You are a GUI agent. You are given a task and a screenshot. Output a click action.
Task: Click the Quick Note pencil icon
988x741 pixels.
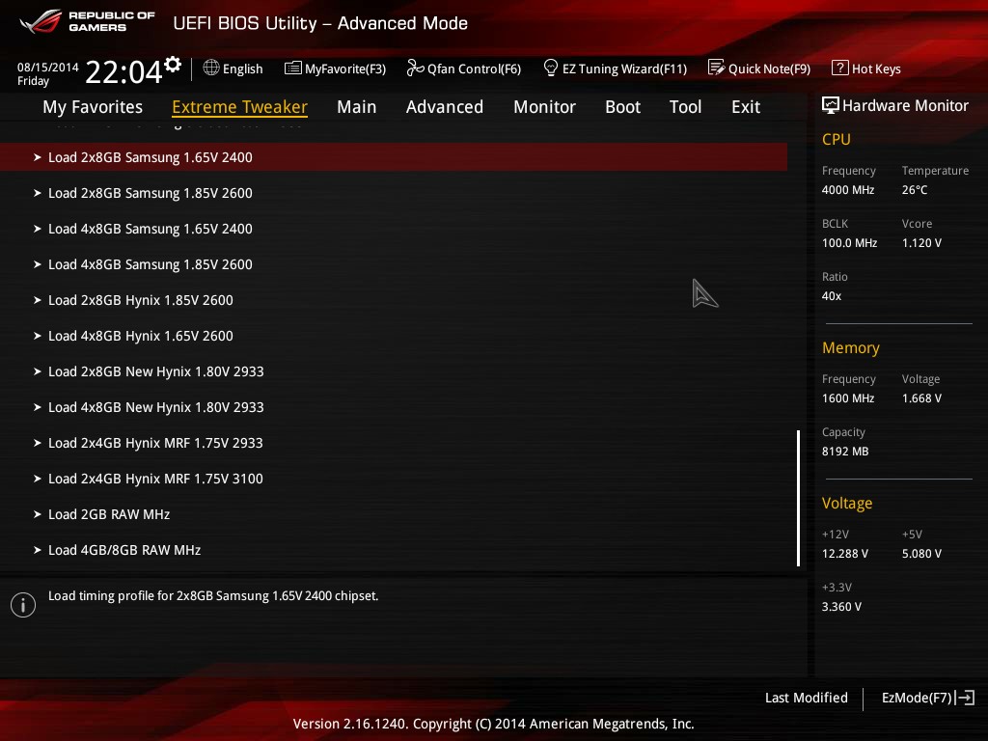(x=717, y=68)
